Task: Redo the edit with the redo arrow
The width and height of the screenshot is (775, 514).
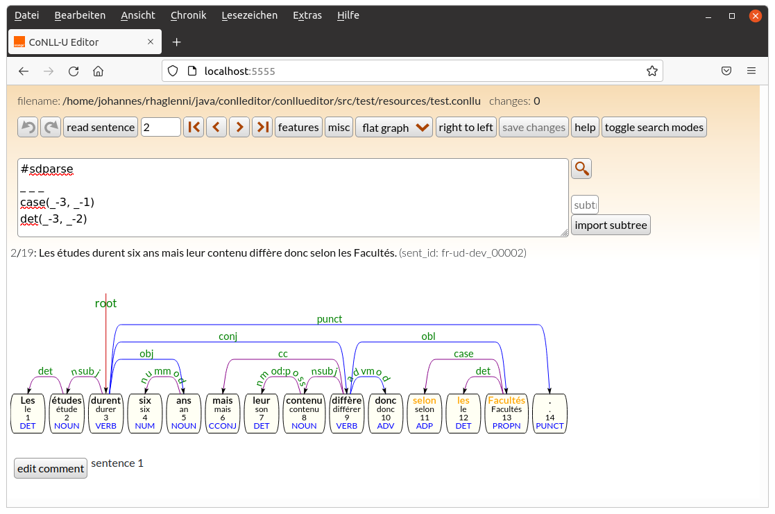Action: click(x=51, y=128)
